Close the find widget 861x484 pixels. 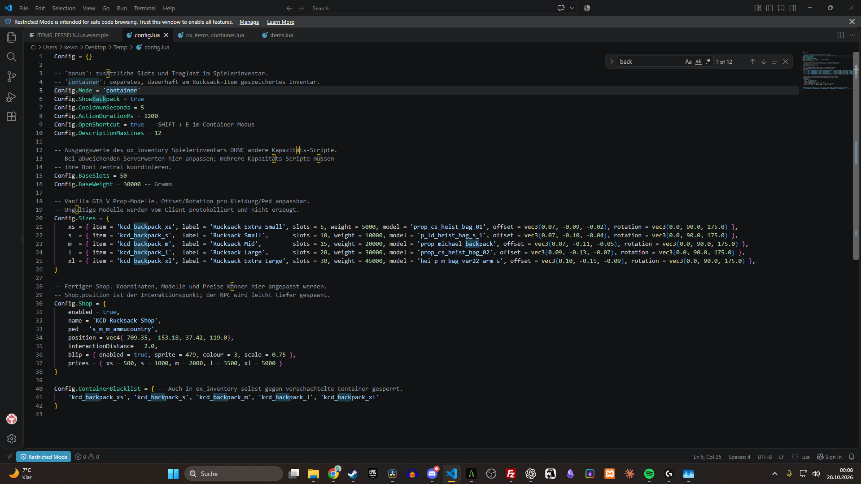(x=786, y=61)
